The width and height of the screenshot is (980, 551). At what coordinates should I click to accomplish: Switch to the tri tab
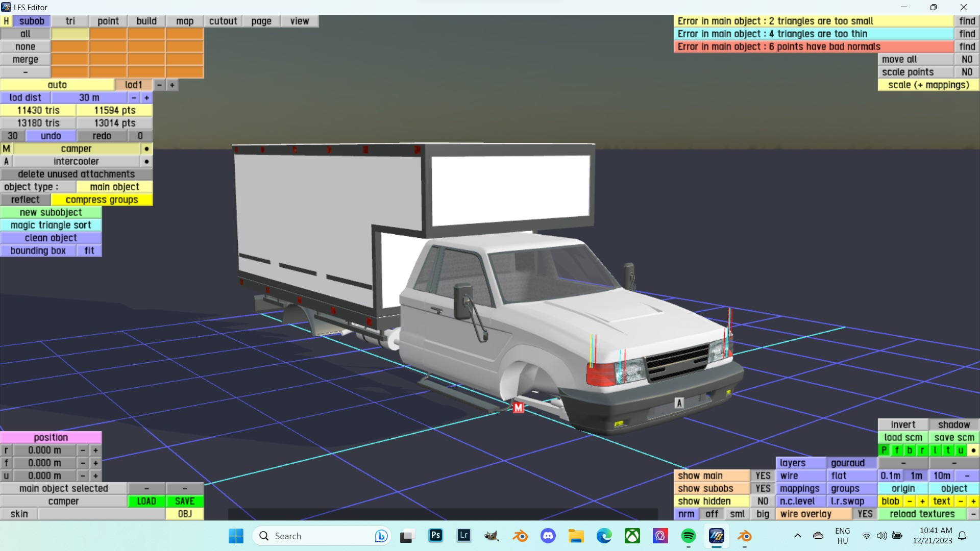tap(70, 21)
